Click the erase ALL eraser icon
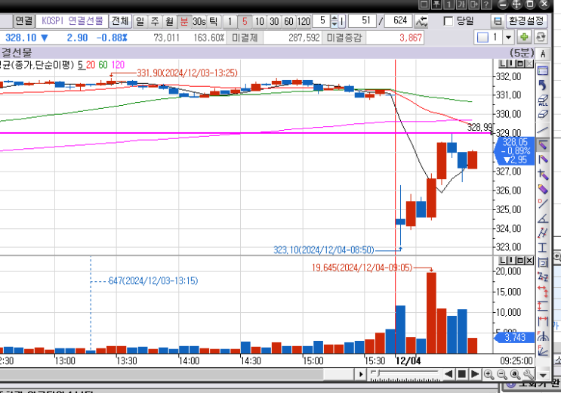The width and height of the screenshot is (561, 393). click(543, 101)
